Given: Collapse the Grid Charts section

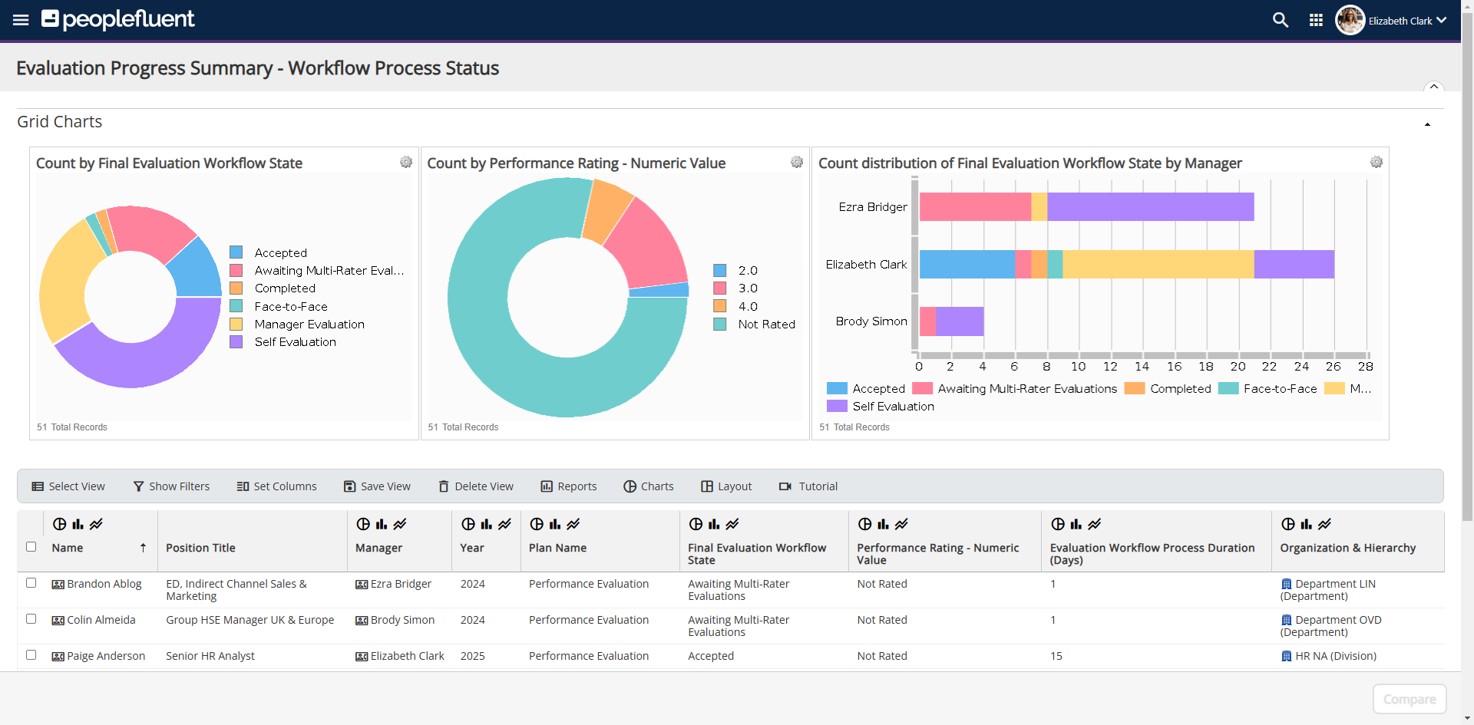Looking at the screenshot, I should (1427, 124).
